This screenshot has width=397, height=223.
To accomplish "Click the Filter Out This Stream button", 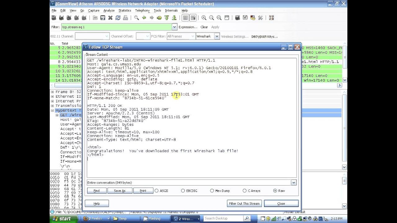I will [244, 203].
